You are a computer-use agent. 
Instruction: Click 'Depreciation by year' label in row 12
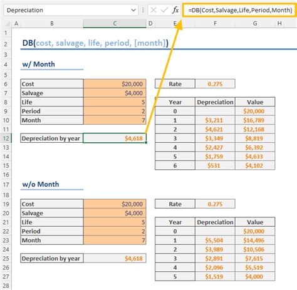pos(52,138)
